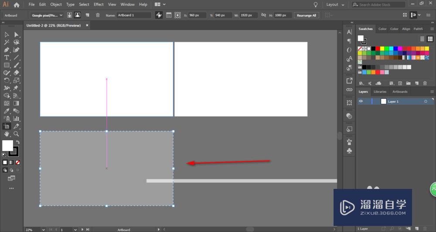The image size is (436, 232).
Task: Open the File menu
Action: 32,4
